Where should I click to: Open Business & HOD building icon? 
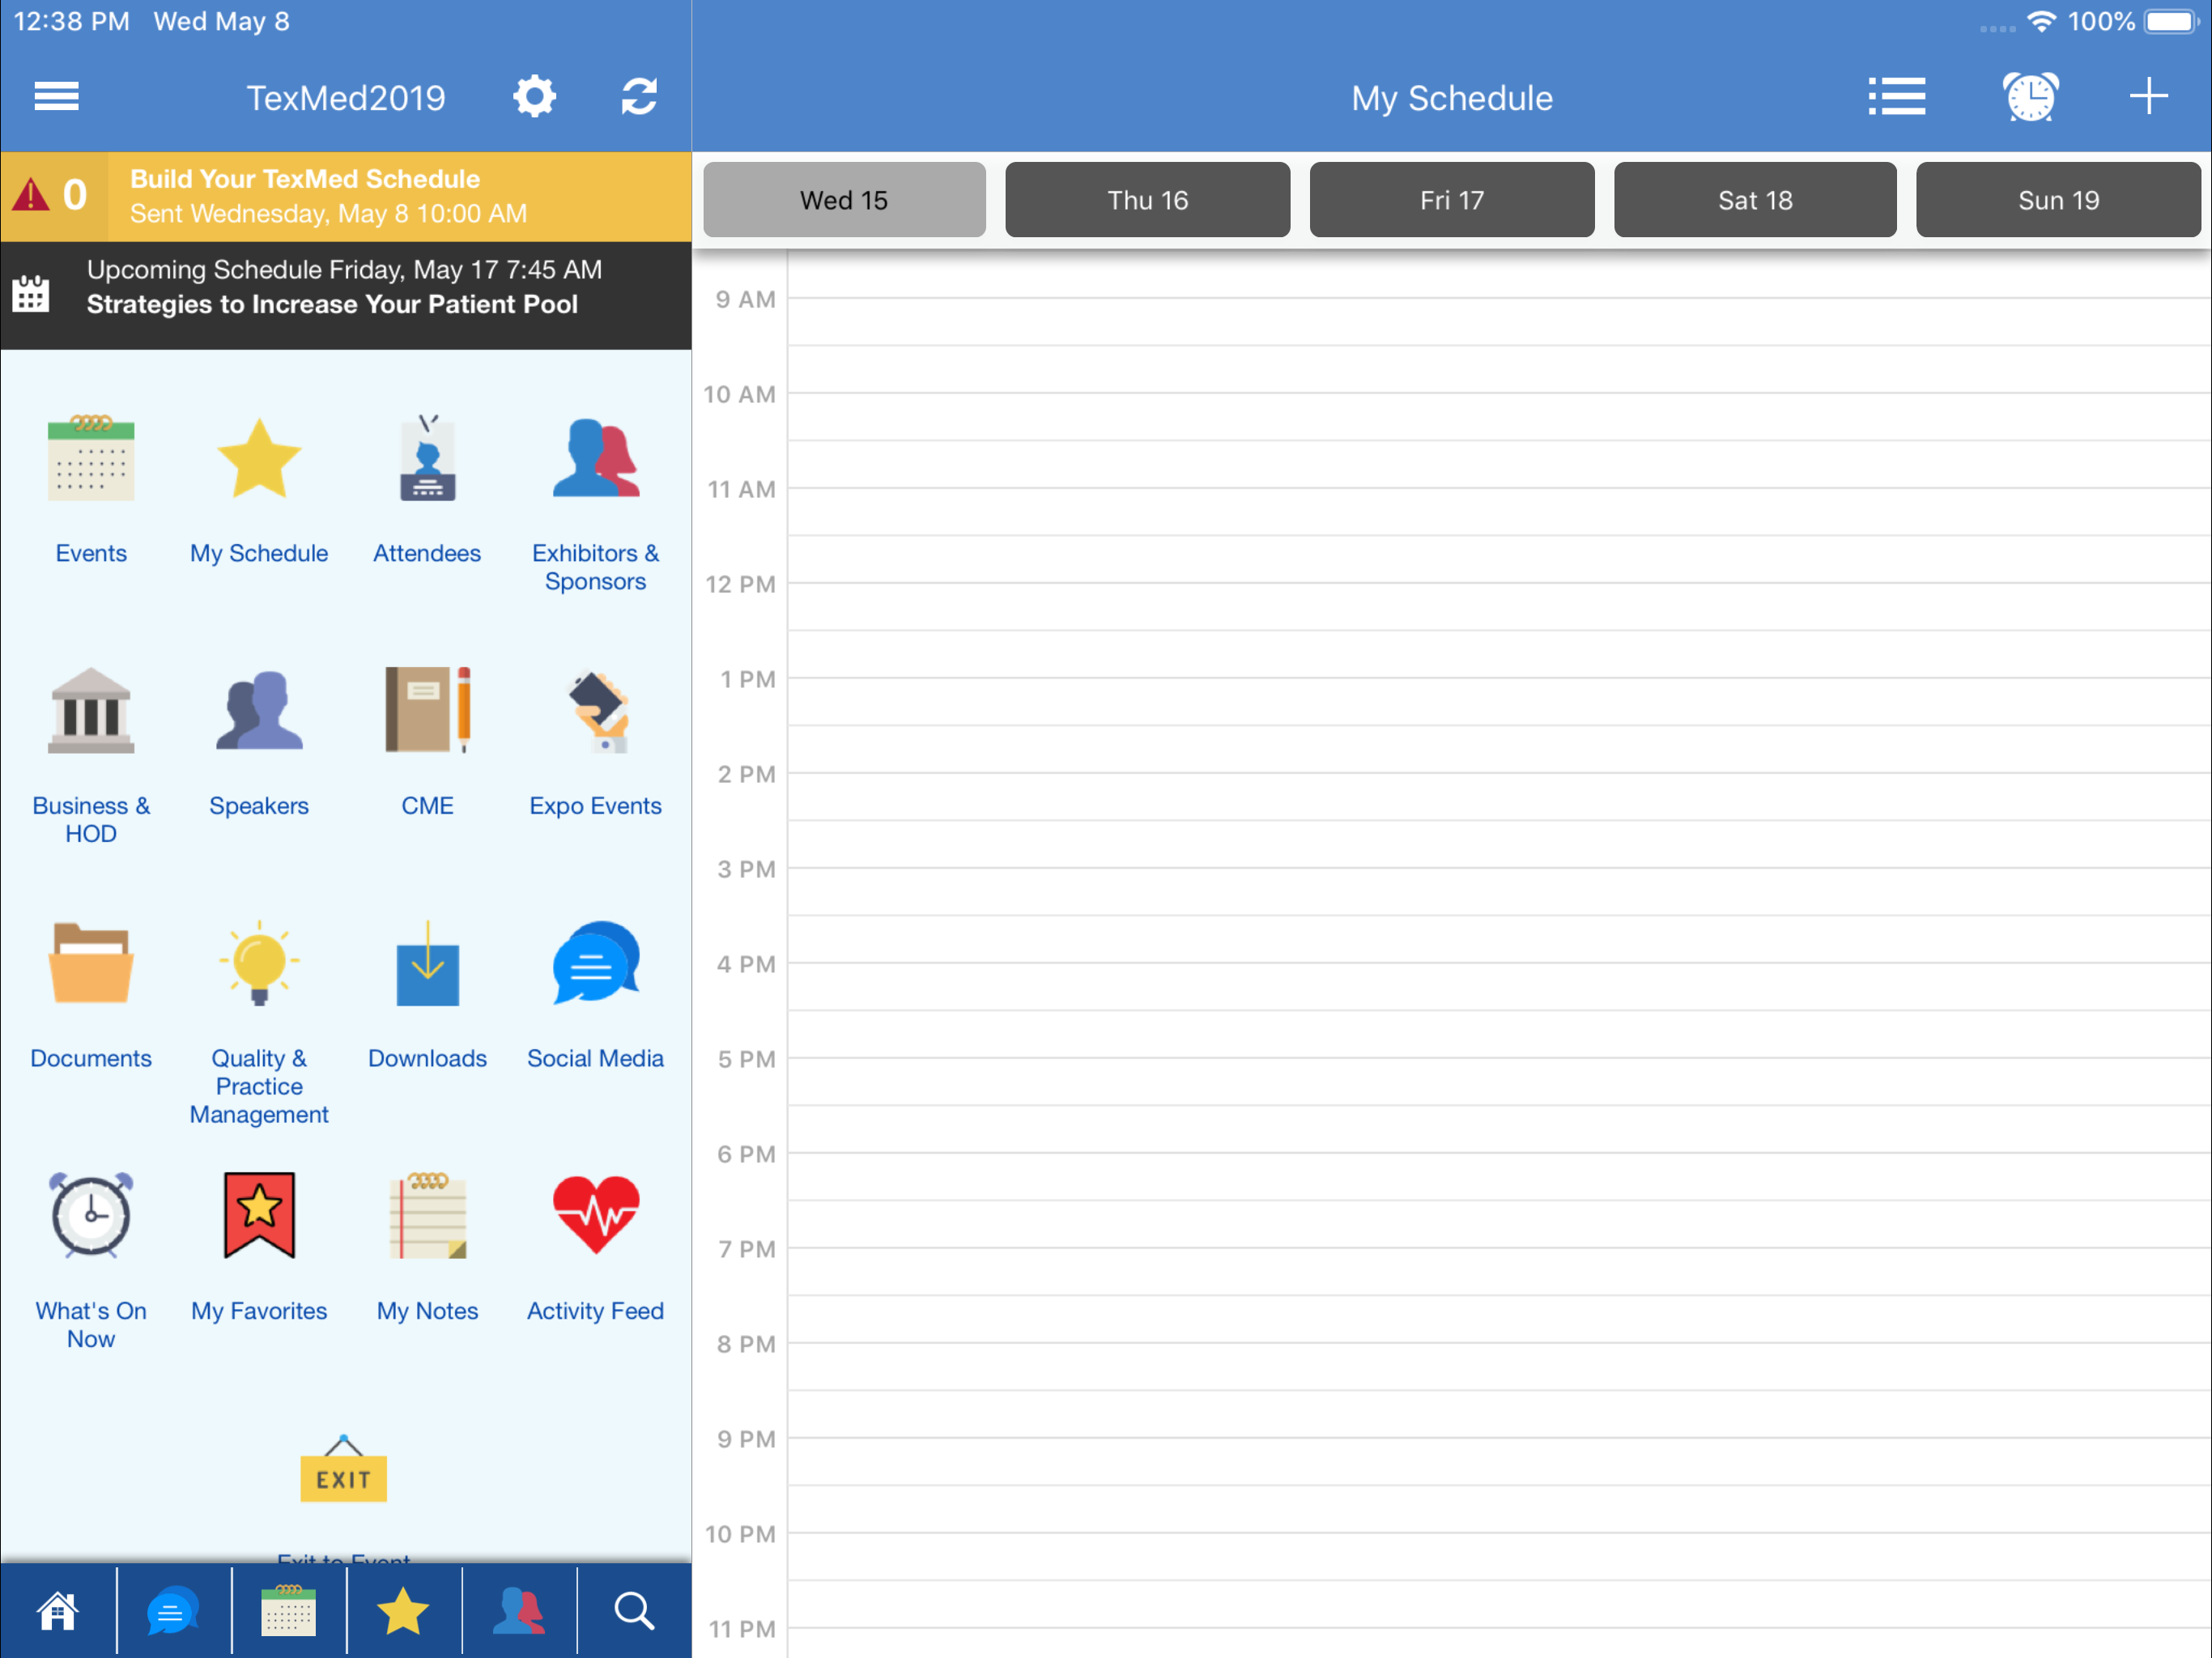pyautogui.click(x=91, y=710)
